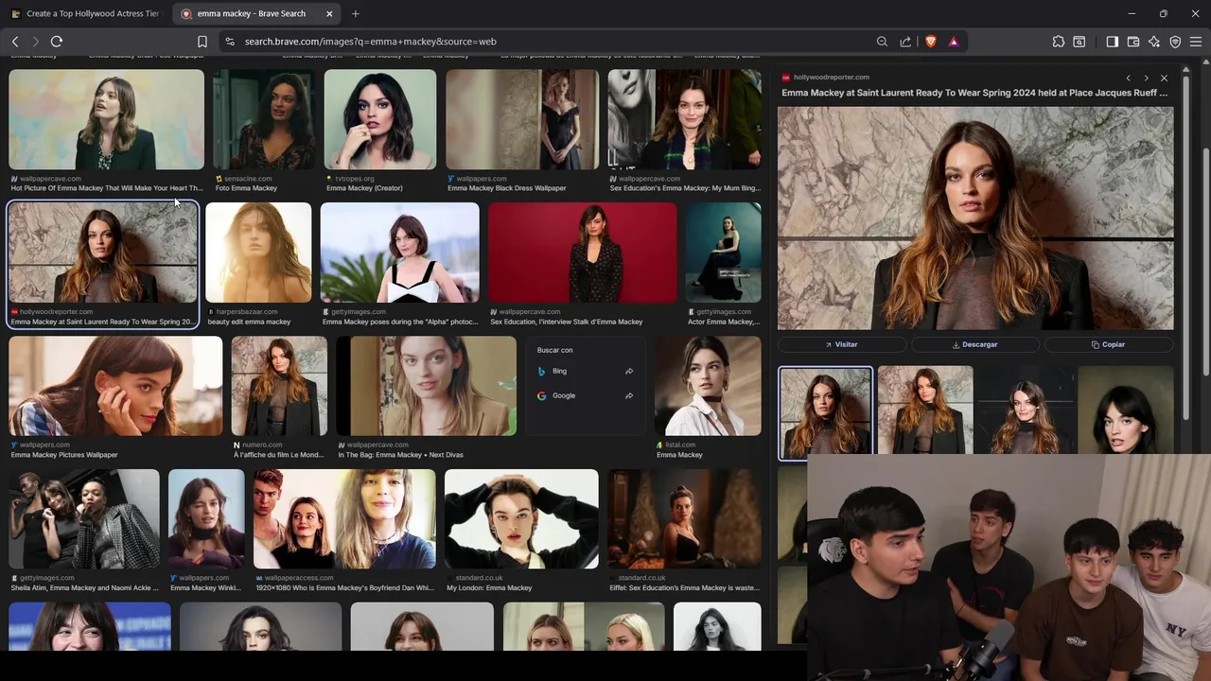This screenshot has height=681, width=1211.
Task: Open Leo AI assistant icon
Action: 1154,42
